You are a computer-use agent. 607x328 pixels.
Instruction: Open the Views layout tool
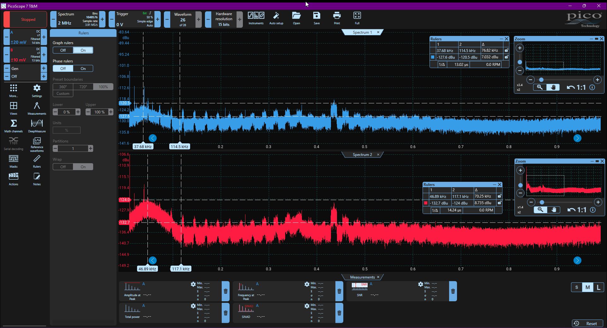[13, 108]
